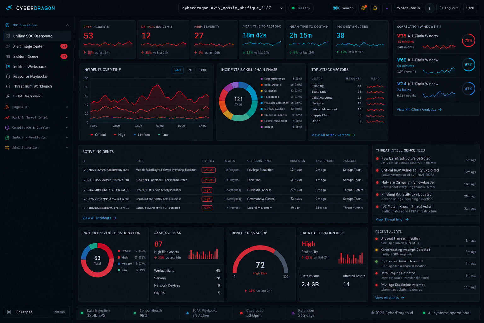Click the Incident Queue list icon
The image size is (484, 323).
[x=8, y=56]
